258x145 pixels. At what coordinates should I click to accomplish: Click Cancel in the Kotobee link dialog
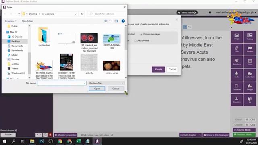click(x=172, y=69)
